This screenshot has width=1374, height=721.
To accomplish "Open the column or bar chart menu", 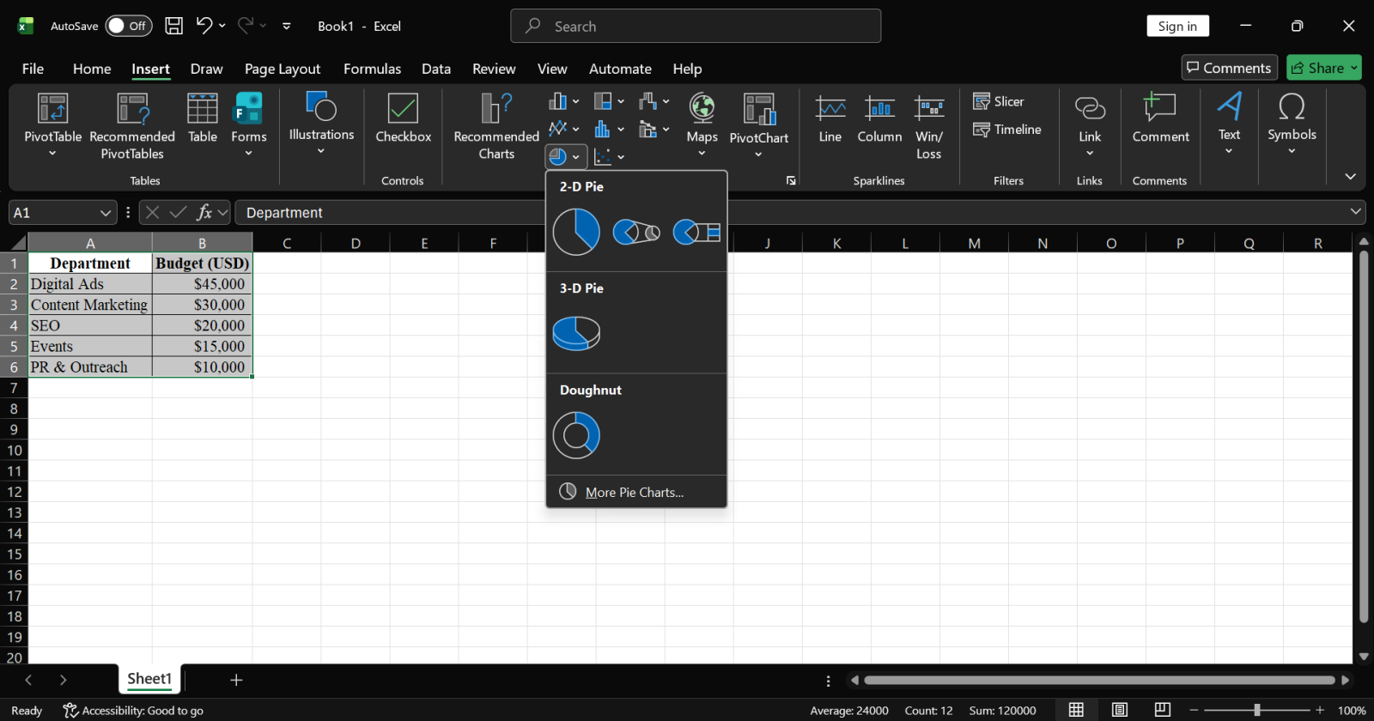I will [564, 101].
